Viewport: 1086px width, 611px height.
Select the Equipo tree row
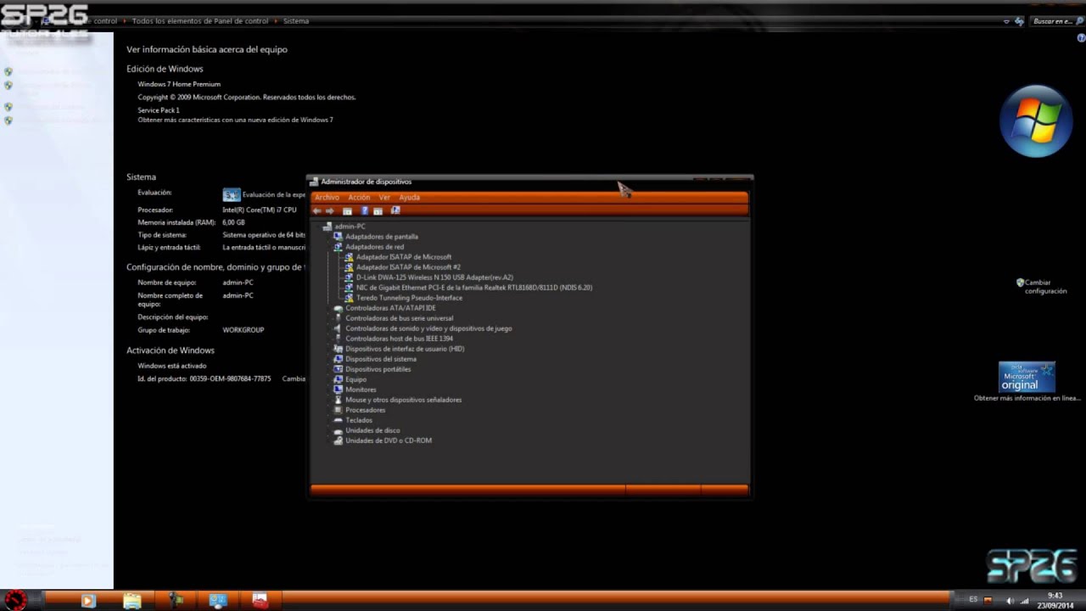356,379
